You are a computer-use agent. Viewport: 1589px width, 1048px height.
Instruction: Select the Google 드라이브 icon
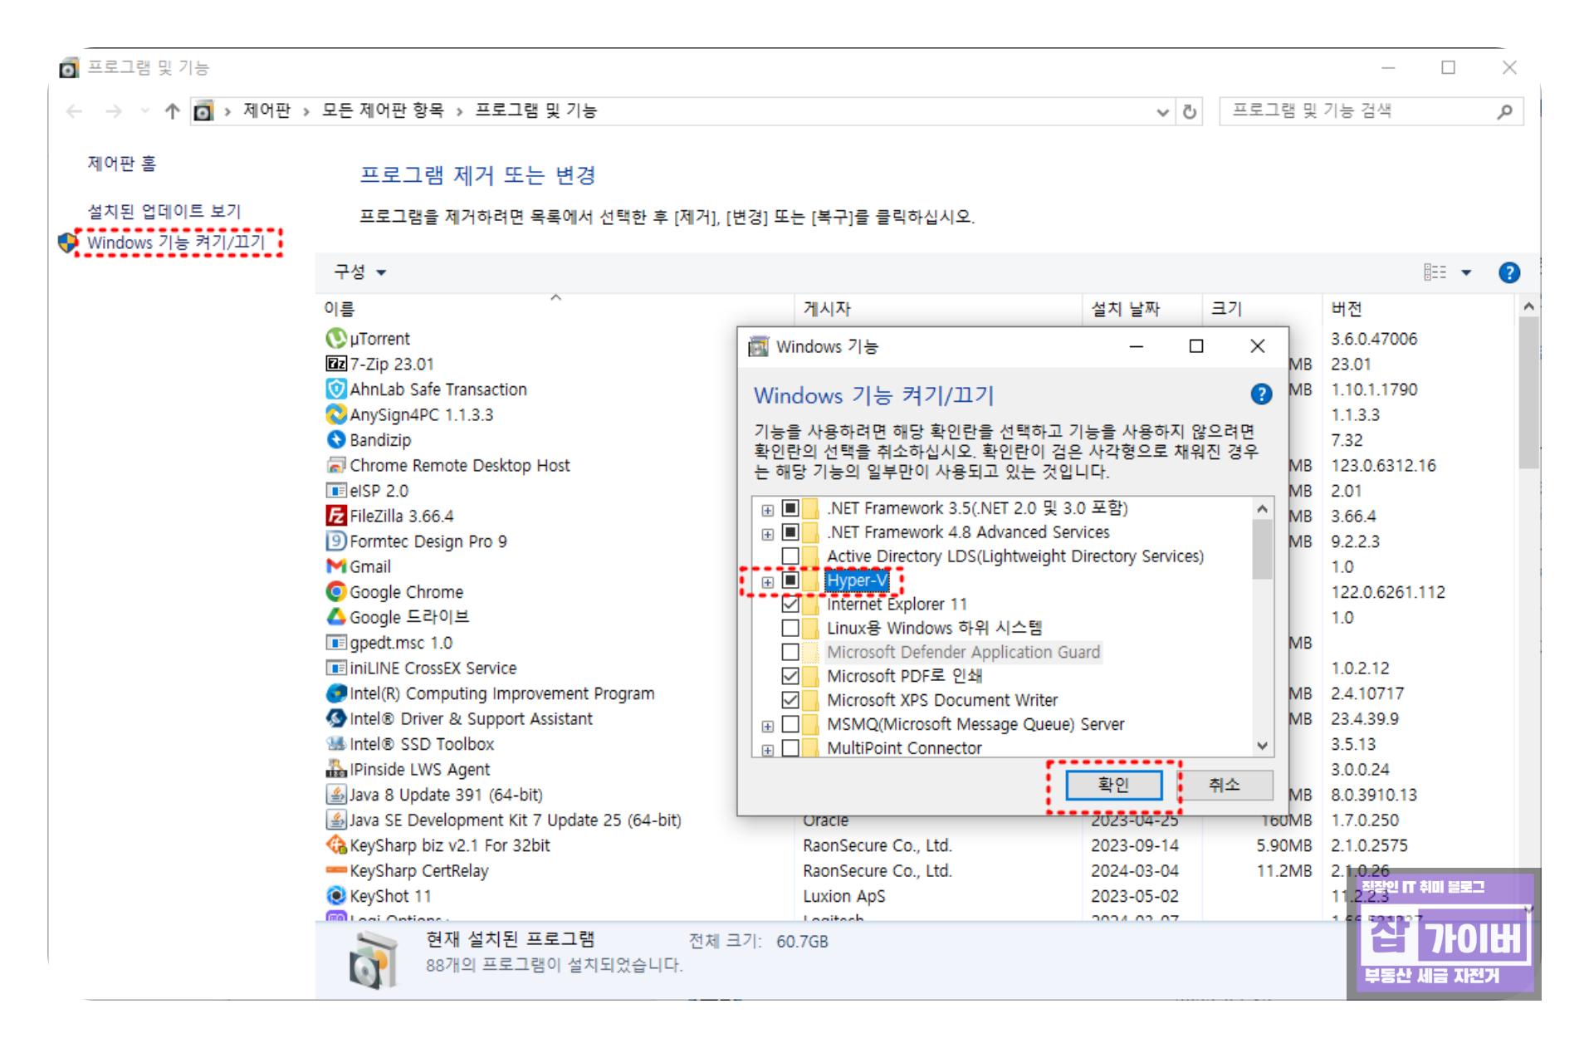[x=335, y=617]
